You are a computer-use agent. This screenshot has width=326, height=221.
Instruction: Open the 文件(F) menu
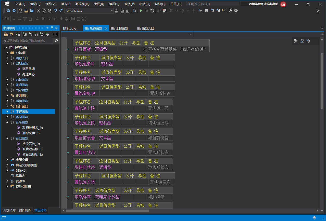[x=20, y=4]
